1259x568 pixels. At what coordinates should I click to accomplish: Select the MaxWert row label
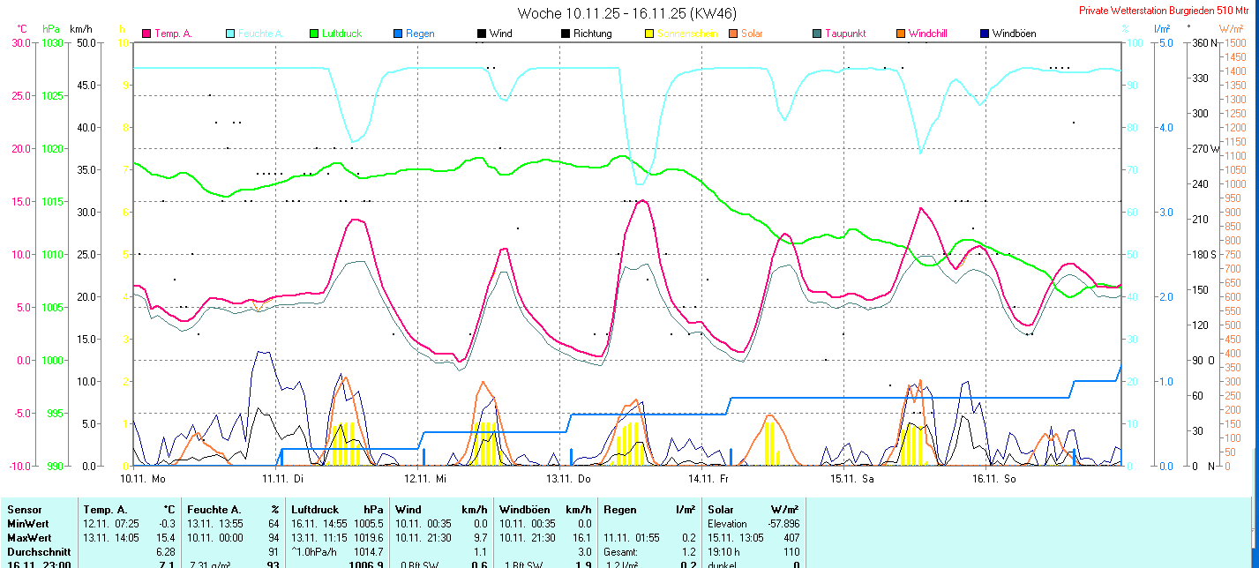(x=29, y=537)
